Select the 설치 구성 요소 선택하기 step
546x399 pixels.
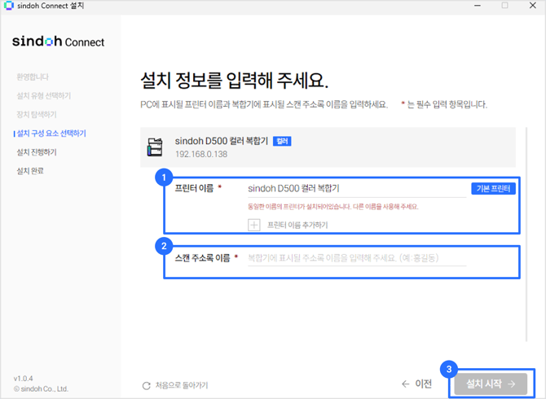click(x=51, y=134)
